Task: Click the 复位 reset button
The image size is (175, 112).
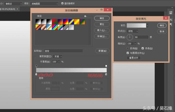Action: [102, 24]
